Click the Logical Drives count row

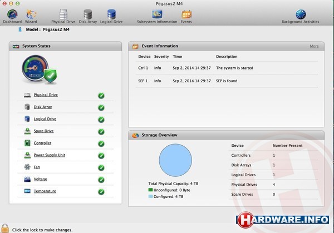tap(273, 175)
